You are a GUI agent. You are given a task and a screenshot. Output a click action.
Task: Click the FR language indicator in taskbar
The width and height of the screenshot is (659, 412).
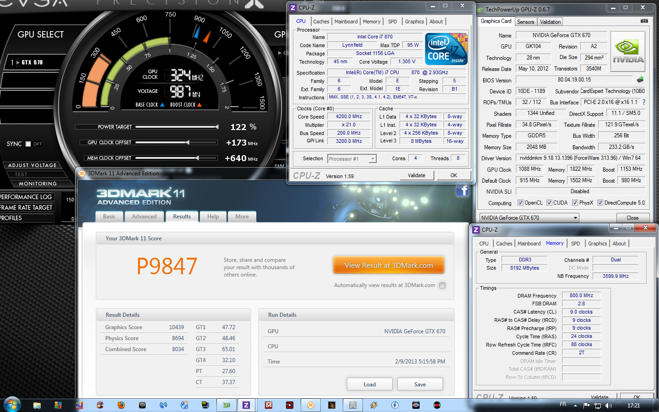click(563, 404)
